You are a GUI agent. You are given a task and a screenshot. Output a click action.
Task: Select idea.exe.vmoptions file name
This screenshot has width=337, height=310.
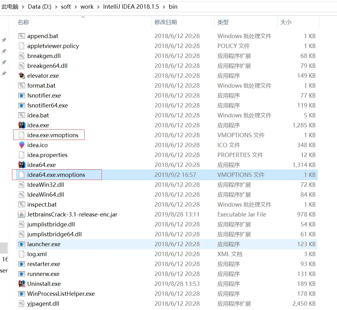tap(53, 135)
